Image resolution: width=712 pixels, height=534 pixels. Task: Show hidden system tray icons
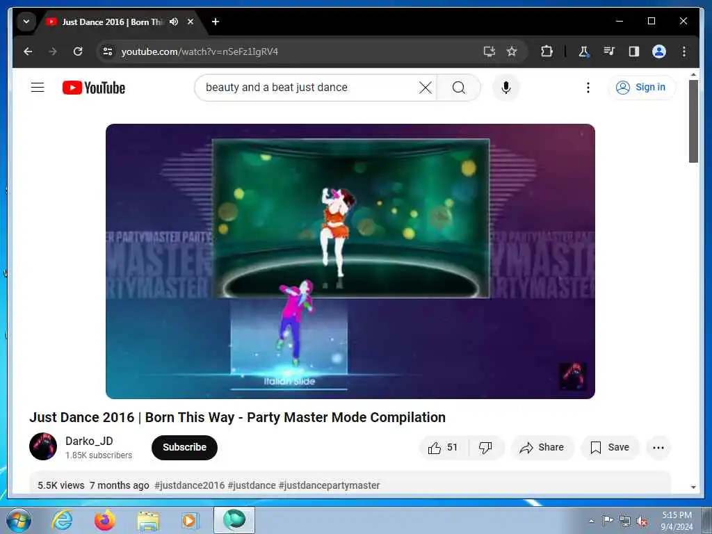(591, 521)
